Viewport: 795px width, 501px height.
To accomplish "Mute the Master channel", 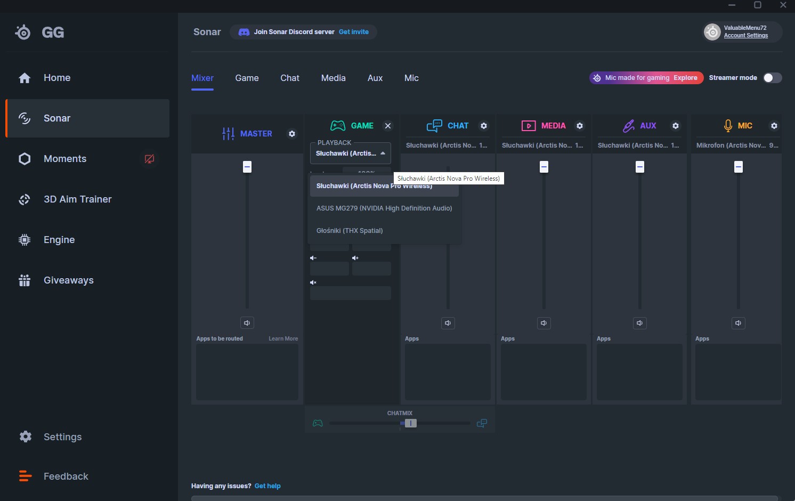I will pyautogui.click(x=247, y=323).
